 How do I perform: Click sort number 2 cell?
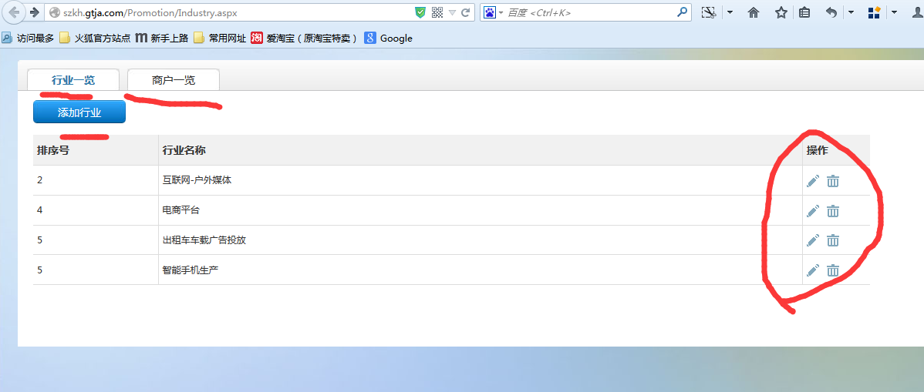tap(96, 180)
